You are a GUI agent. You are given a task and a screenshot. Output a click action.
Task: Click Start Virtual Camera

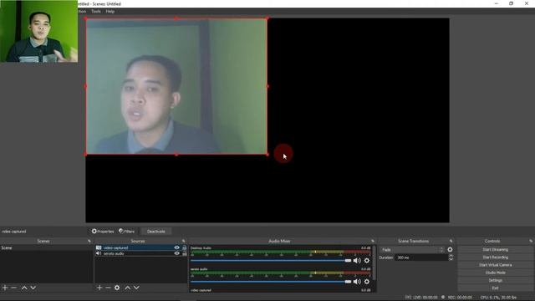pos(496,265)
